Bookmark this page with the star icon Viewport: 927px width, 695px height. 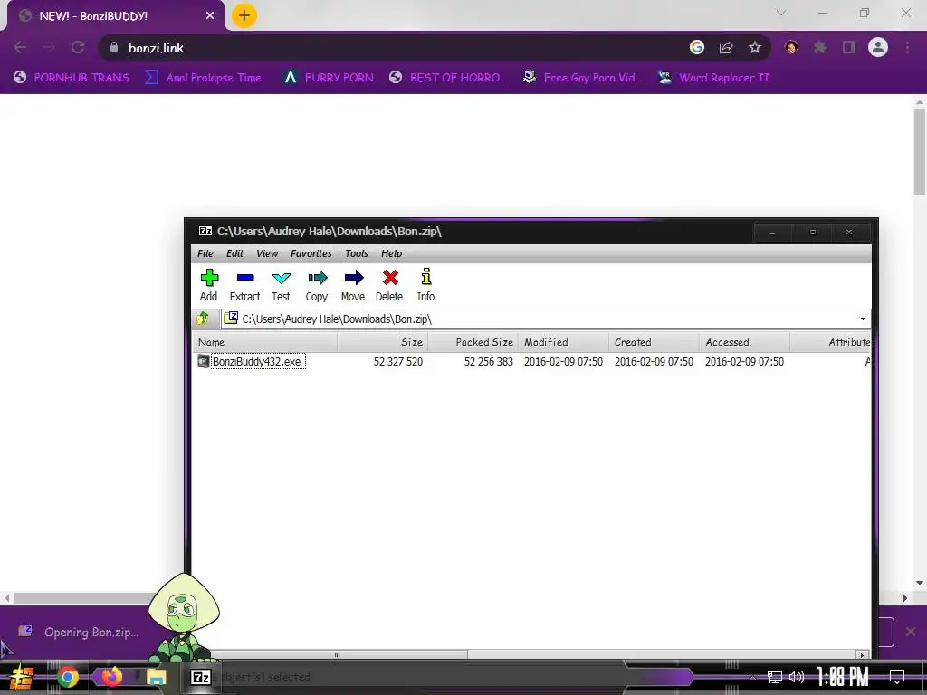755,48
